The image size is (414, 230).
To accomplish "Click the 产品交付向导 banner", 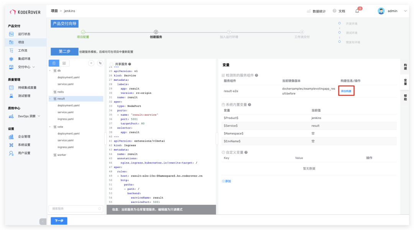I will tap(64, 24).
